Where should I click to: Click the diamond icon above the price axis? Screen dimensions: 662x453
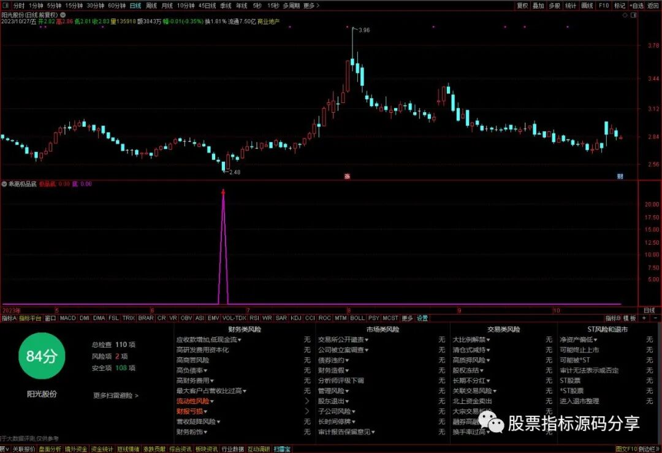[625, 15]
